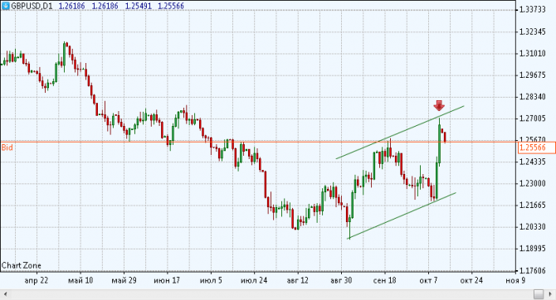556x300 pixels.
Task: Click price axis label 1.28340
Action: pyautogui.click(x=533, y=97)
